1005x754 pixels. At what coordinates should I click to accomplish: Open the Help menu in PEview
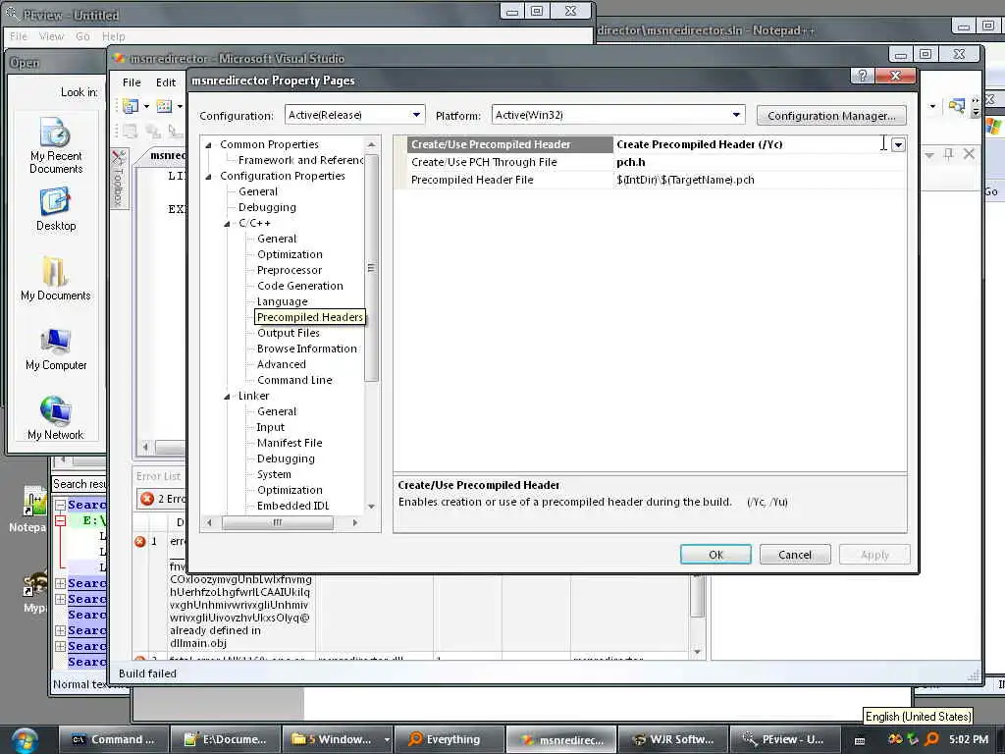coord(114,36)
